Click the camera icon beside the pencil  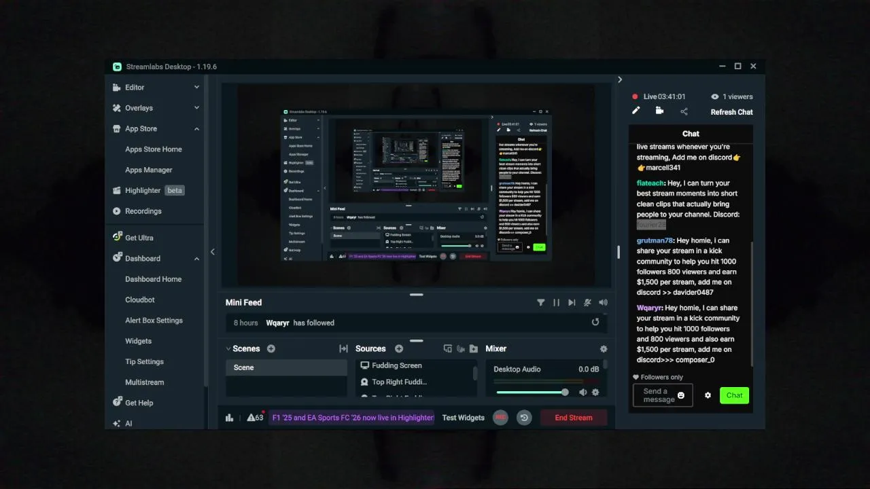click(659, 111)
